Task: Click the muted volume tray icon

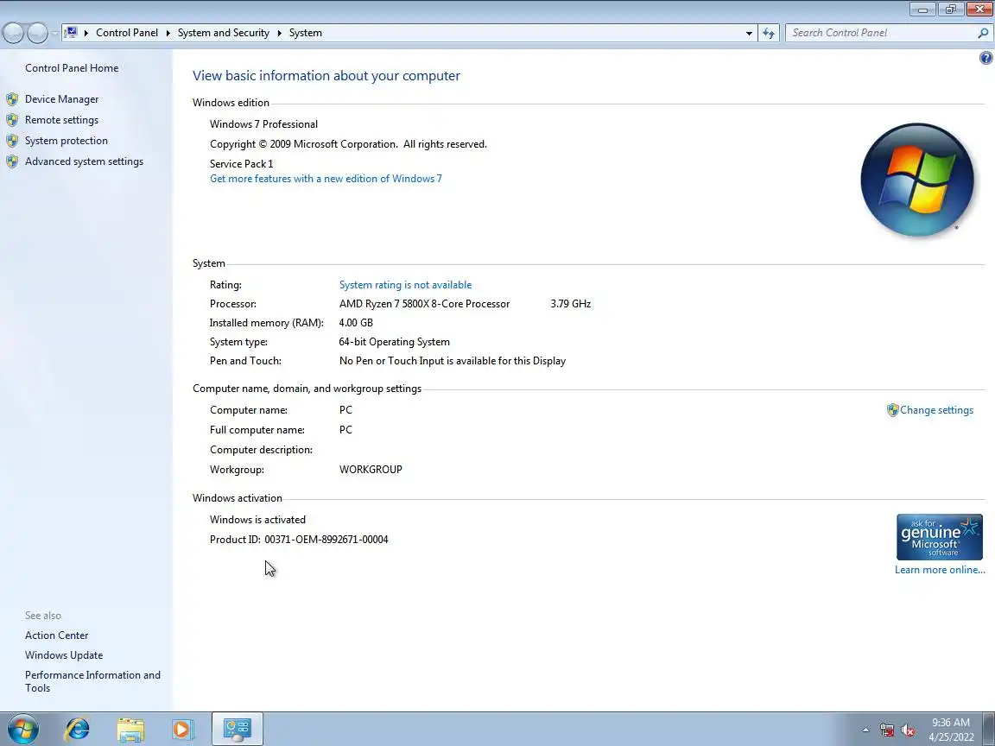Action: tap(908, 730)
